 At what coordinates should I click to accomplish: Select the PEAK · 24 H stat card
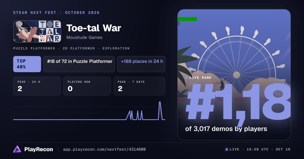click(37, 86)
